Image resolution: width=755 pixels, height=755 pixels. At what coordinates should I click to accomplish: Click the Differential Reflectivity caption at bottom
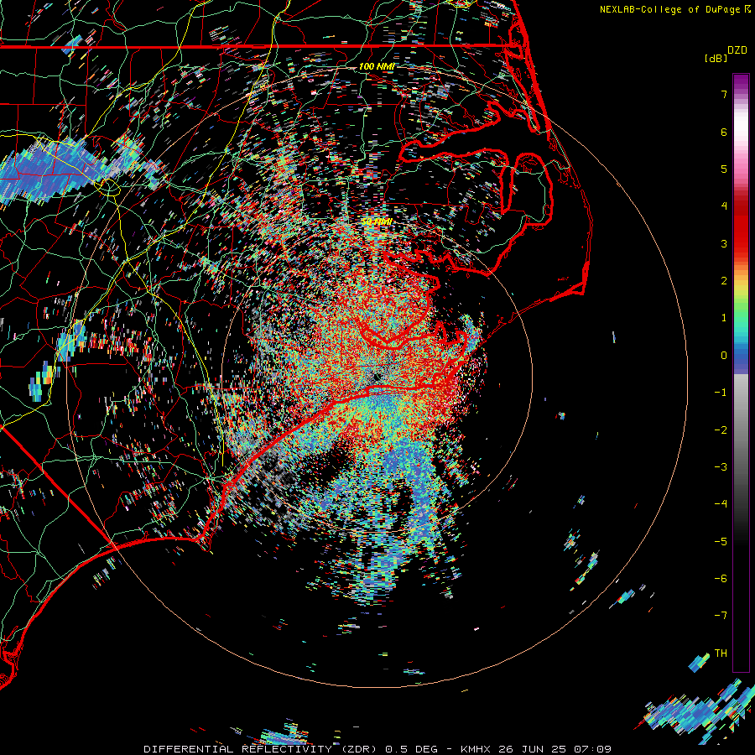[x=377, y=749]
